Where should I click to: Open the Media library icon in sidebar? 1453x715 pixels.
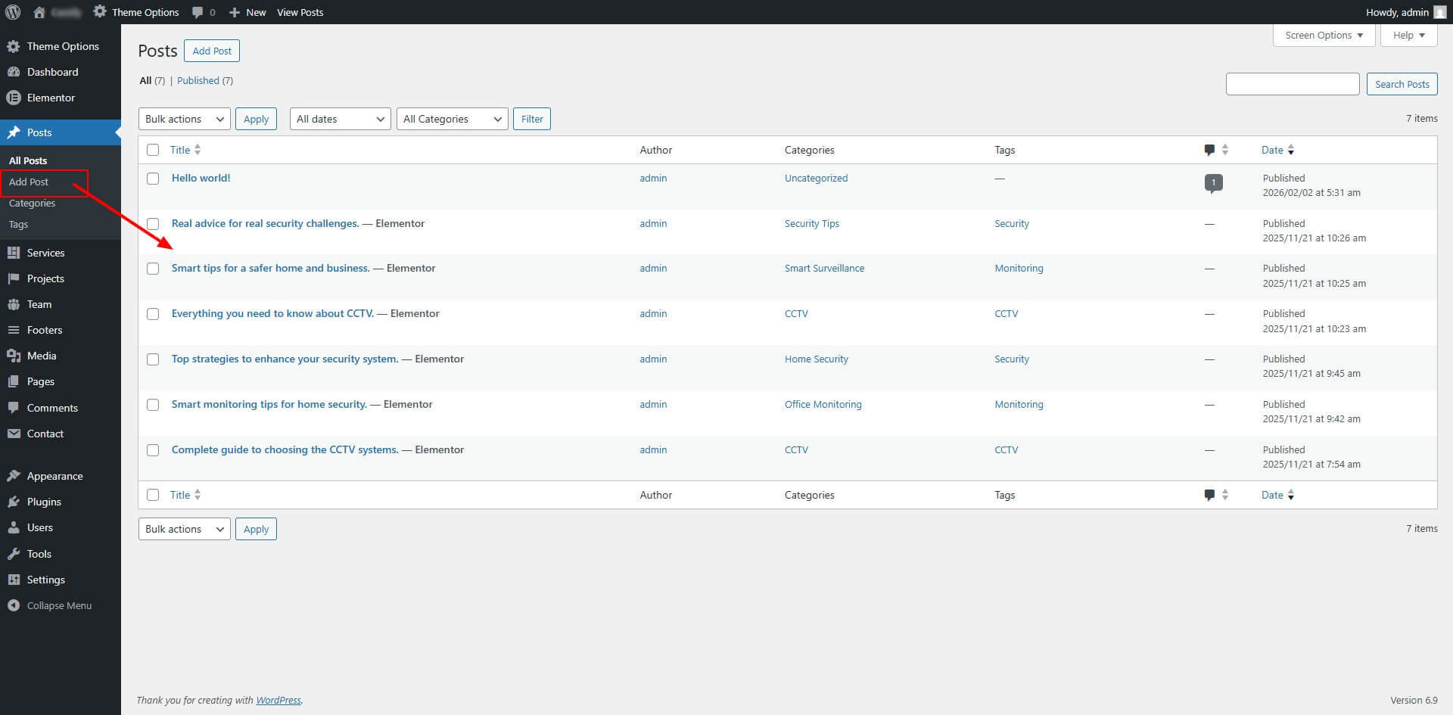pyautogui.click(x=13, y=356)
